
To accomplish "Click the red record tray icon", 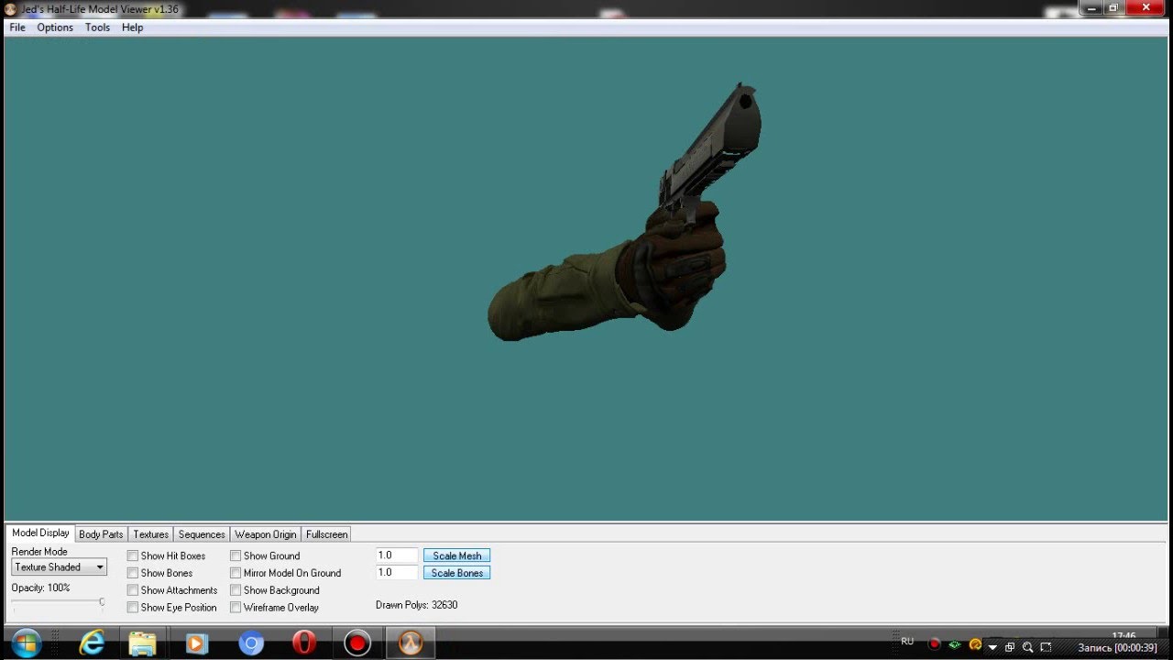I will [x=935, y=644].
